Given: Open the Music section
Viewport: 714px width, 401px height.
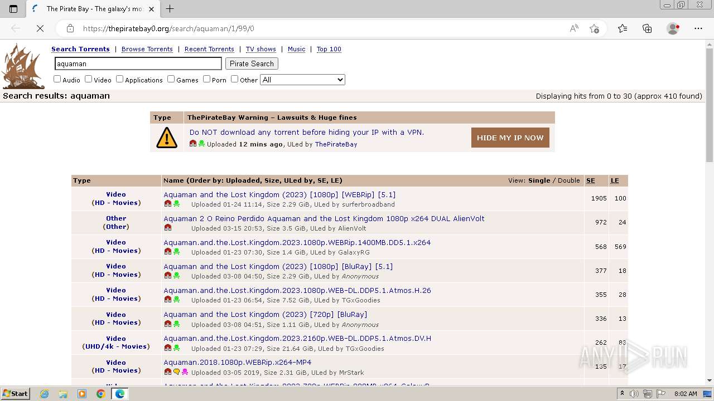Looking at the screenshot, I should [296, 49].
